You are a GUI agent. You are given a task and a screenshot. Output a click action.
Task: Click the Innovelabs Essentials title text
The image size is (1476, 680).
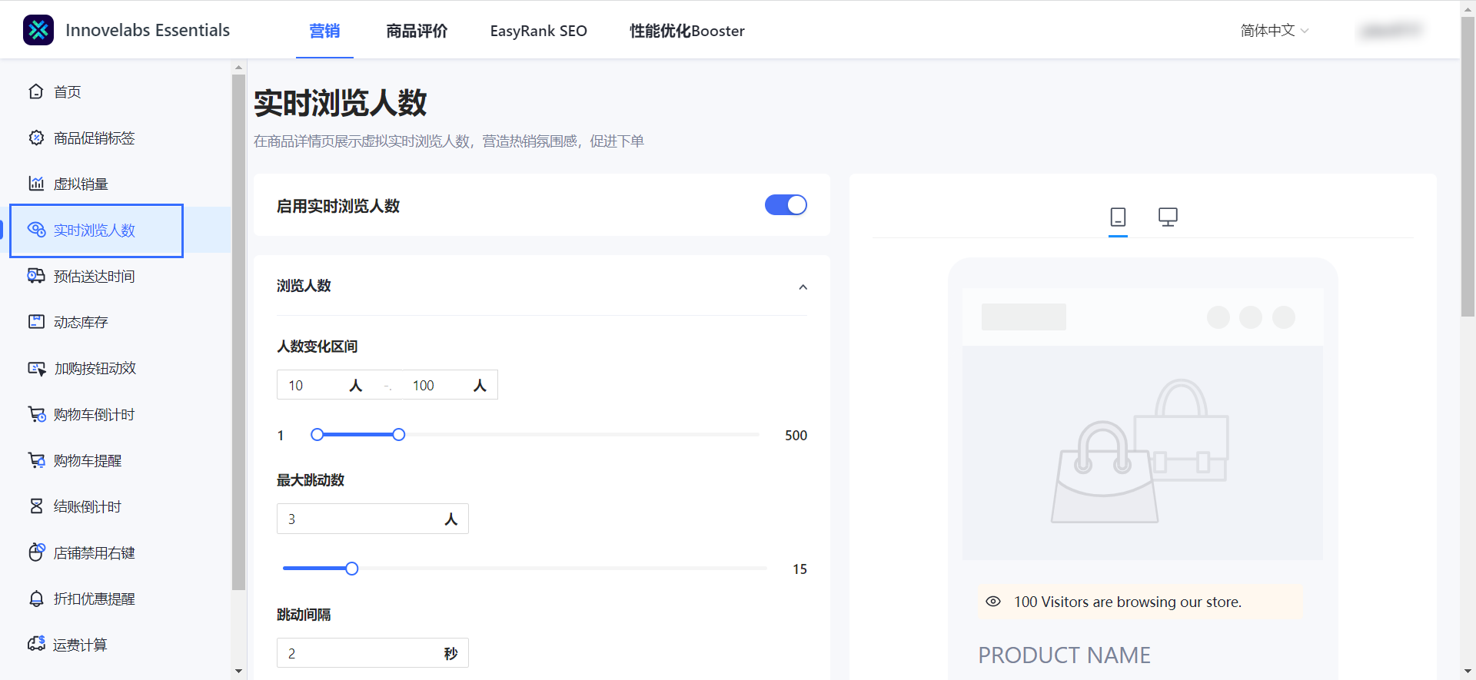(x=148, y=30)
